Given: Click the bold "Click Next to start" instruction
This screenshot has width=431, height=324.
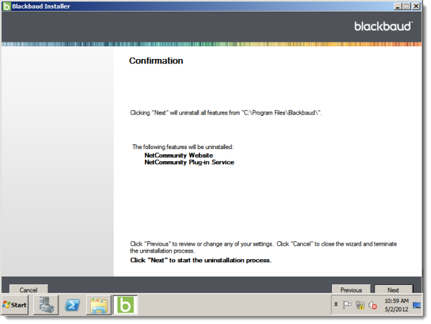Looking at the screenshot, I should point(201,260).
